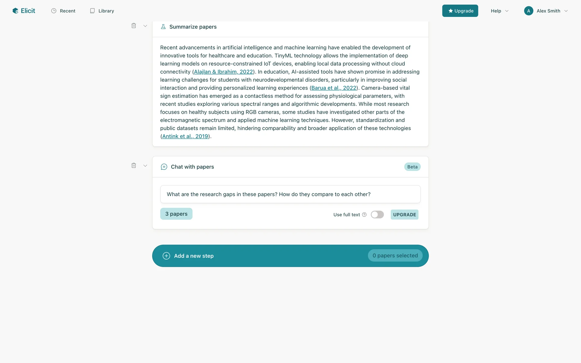Click the Chat with papers bubble icon
Viewport: 581px width, 363px height.
click(164, 167)
